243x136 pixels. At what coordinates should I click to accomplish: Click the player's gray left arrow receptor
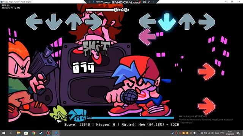point(147,21)
